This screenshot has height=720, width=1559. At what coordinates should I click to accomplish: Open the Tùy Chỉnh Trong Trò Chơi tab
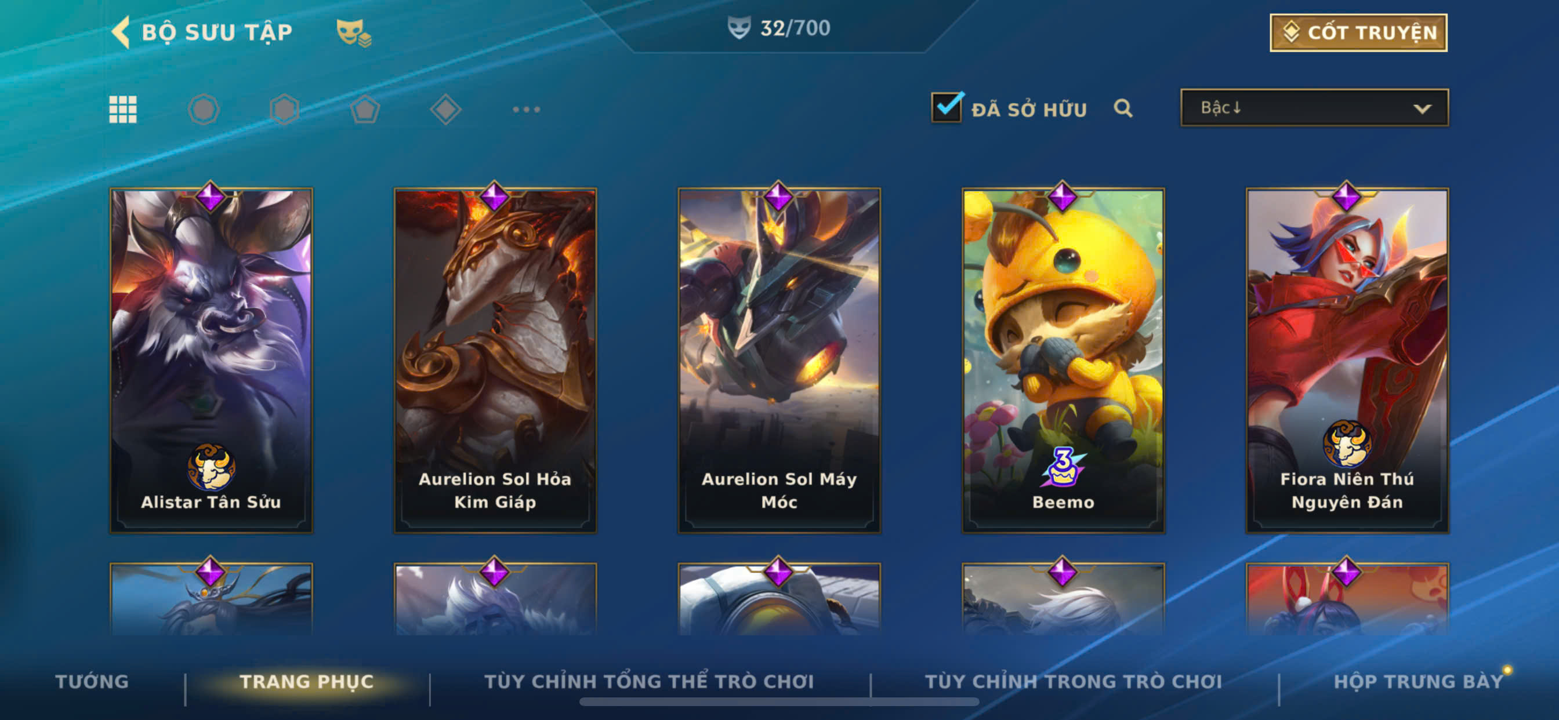point(1073,681)
